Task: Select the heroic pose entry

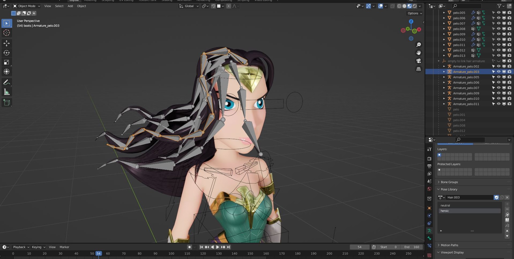Action: click(470, 211)
